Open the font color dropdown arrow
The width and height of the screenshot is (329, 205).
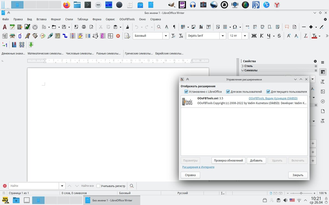point(320,36)
